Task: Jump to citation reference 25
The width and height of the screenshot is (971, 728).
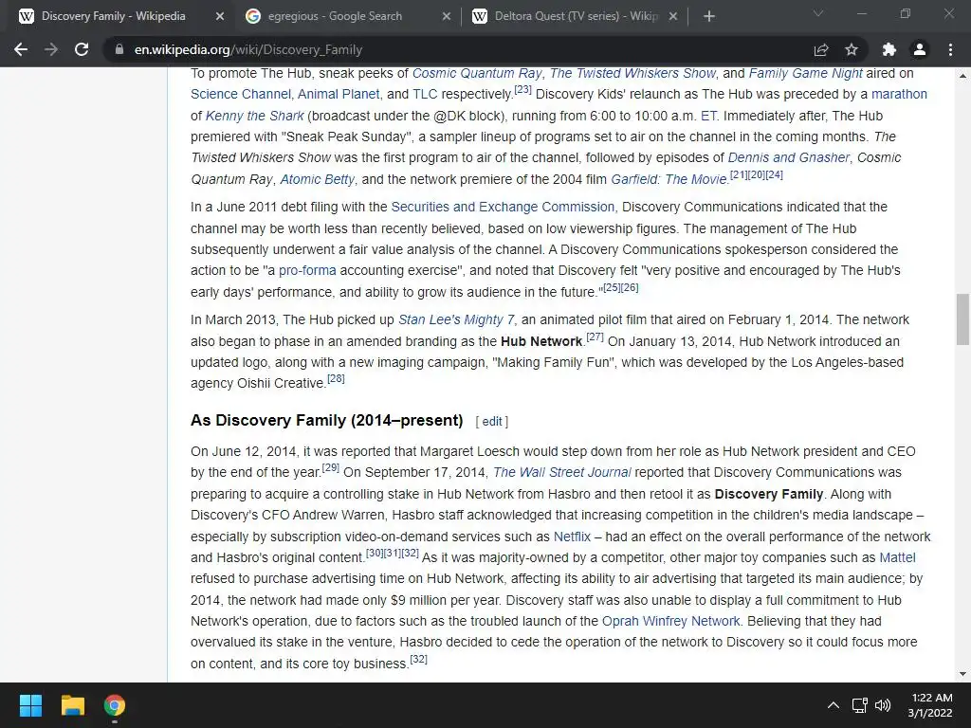Action: coord(612,287)
